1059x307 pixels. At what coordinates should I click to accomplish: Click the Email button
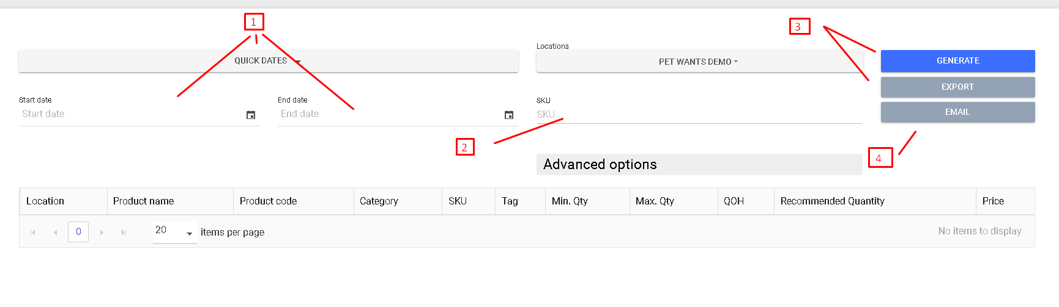coord(958,112)
